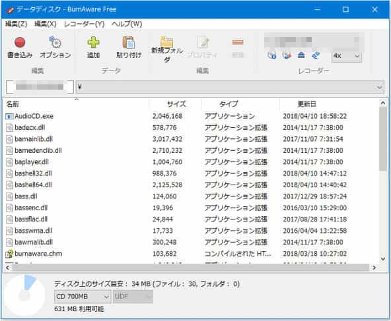
Task: Click the horizontal scrollbar left arrow
Action: coord(7,268)
